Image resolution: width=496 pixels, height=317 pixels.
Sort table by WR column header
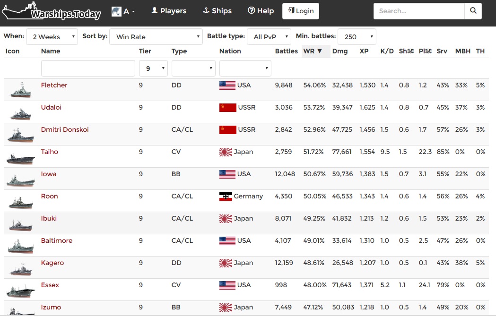tap(313, 51)
